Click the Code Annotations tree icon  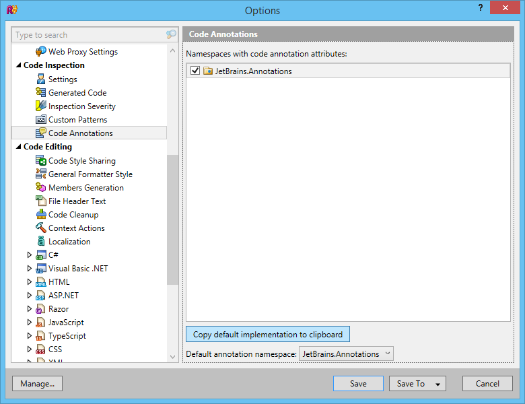coord(41,133)
